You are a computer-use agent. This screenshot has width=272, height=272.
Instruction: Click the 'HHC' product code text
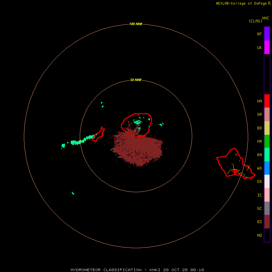coord(265,18)
